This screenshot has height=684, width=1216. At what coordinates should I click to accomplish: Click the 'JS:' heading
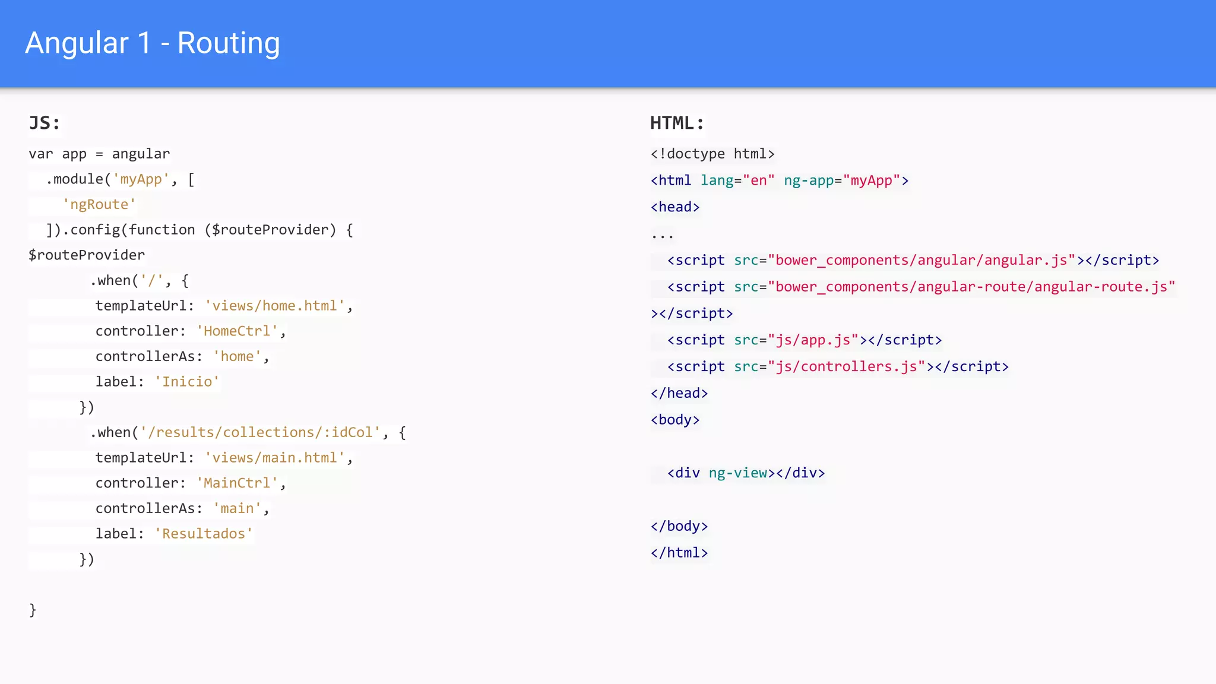tap(45, 123)
